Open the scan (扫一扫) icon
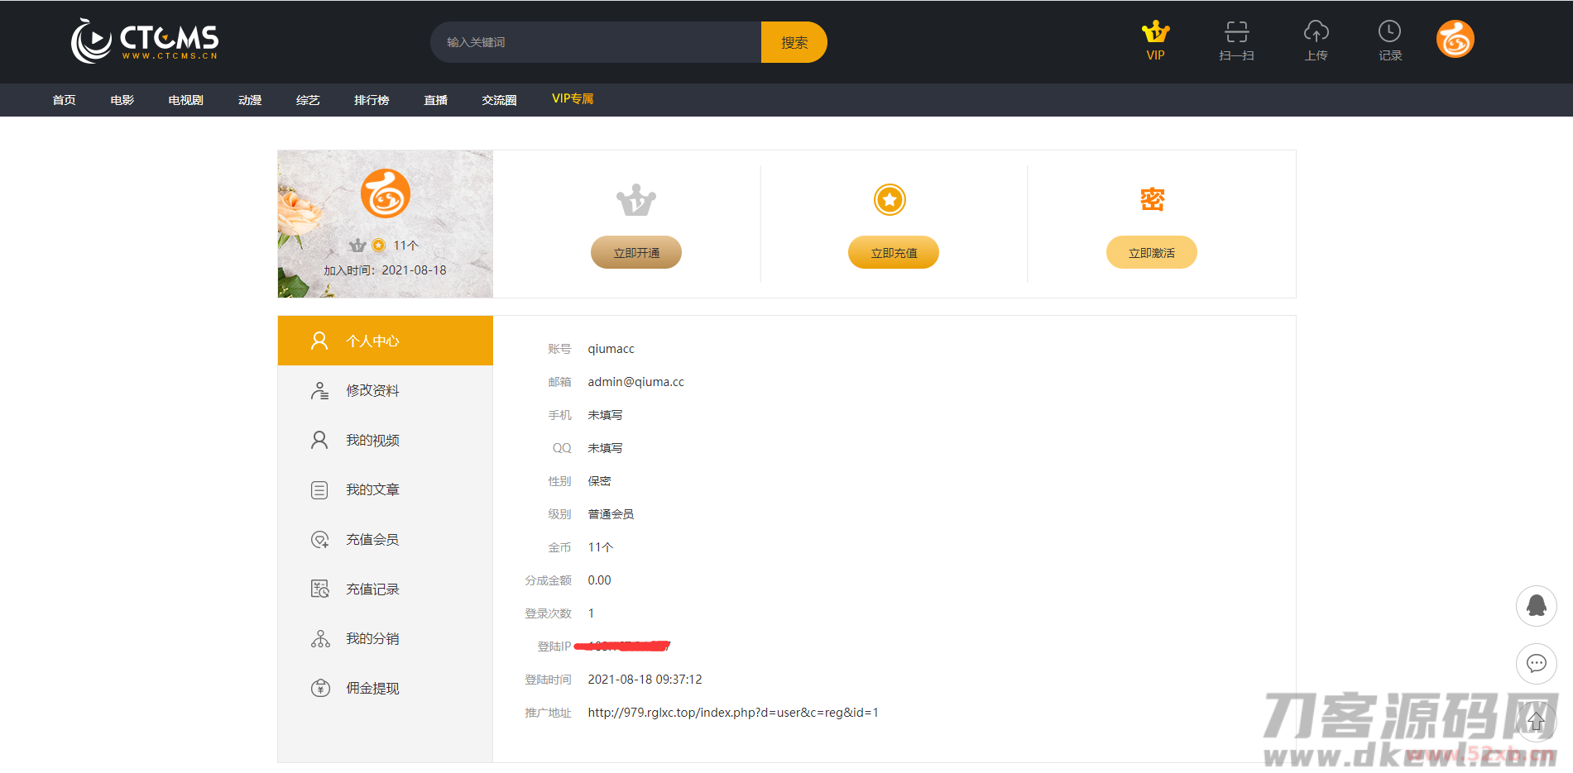Viewport: 1573px width, 773px height. [x=1236, y=33]
